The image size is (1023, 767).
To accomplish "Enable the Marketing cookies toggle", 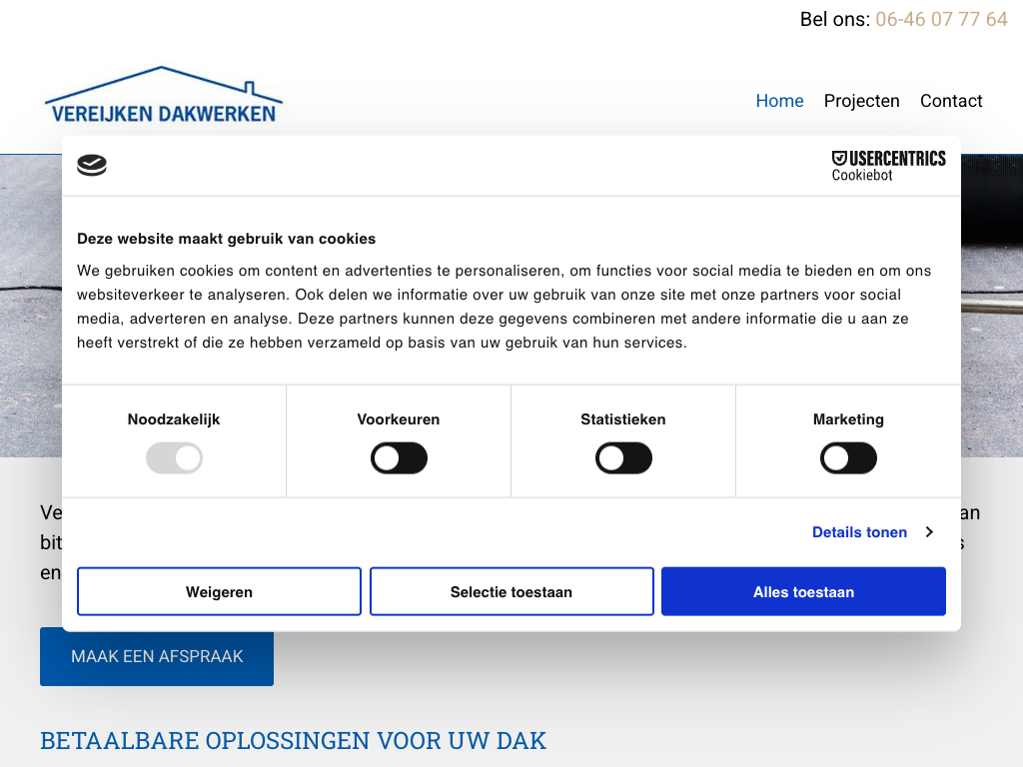I will point(848,459).
